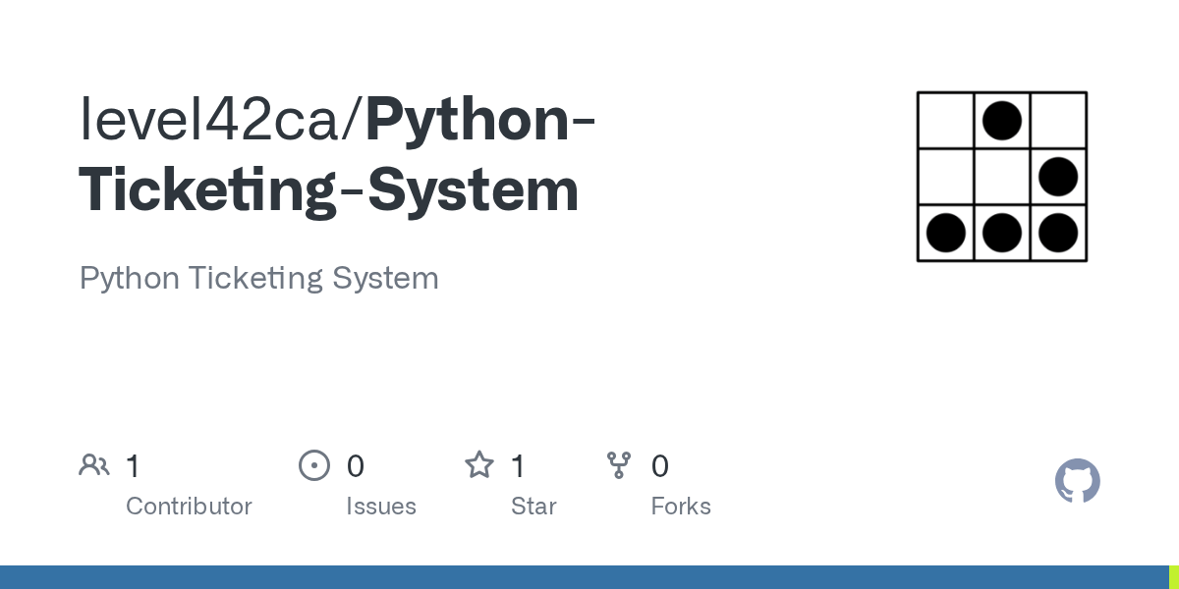Click the yellow-green language bar segment
The height and width of the screenshot is (589, 1179).
1173,577
